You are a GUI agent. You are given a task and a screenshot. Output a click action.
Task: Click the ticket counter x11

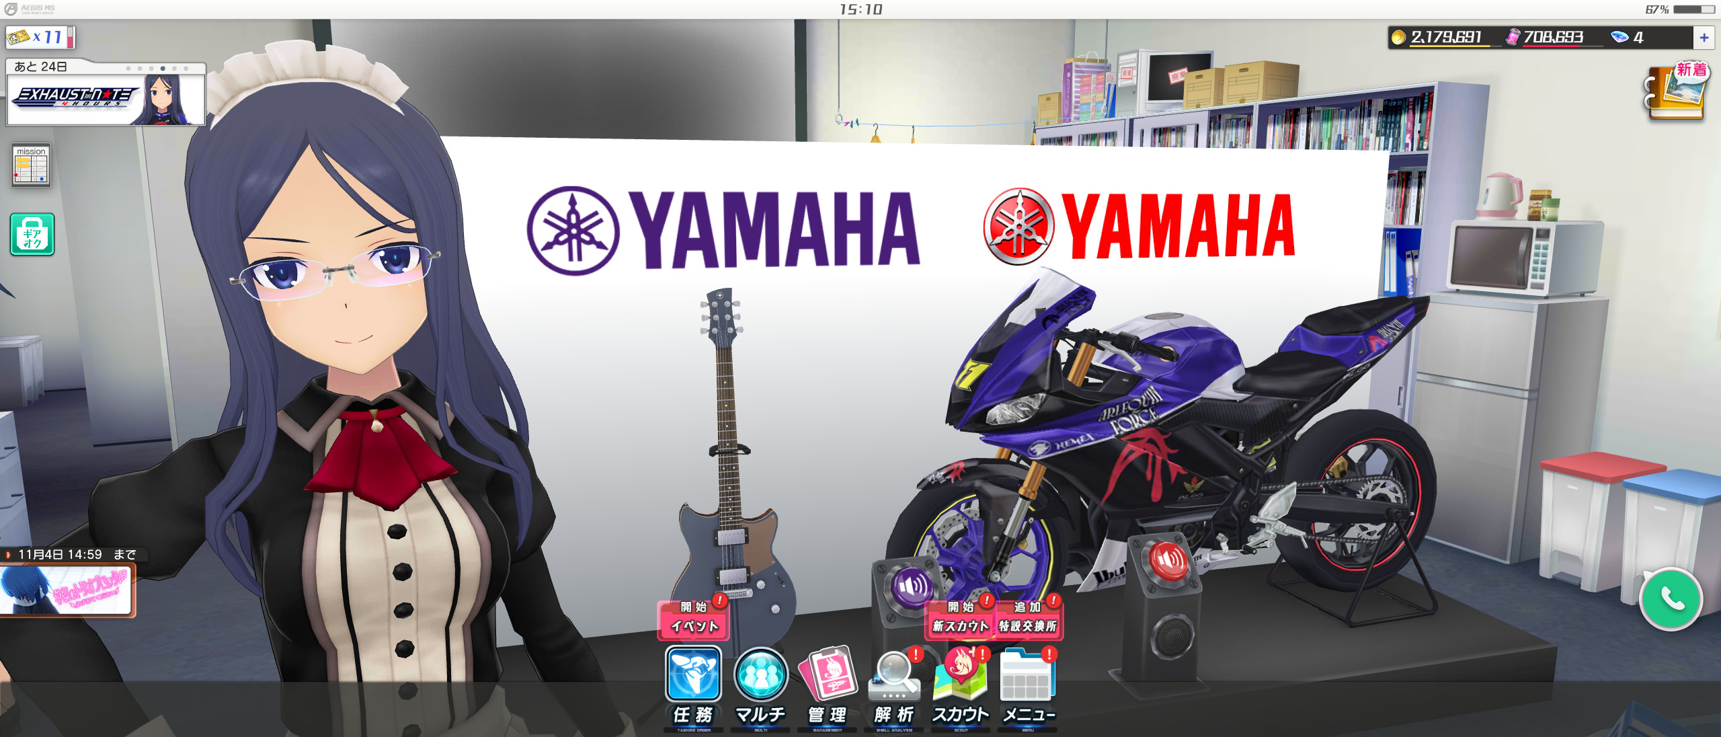40,37
